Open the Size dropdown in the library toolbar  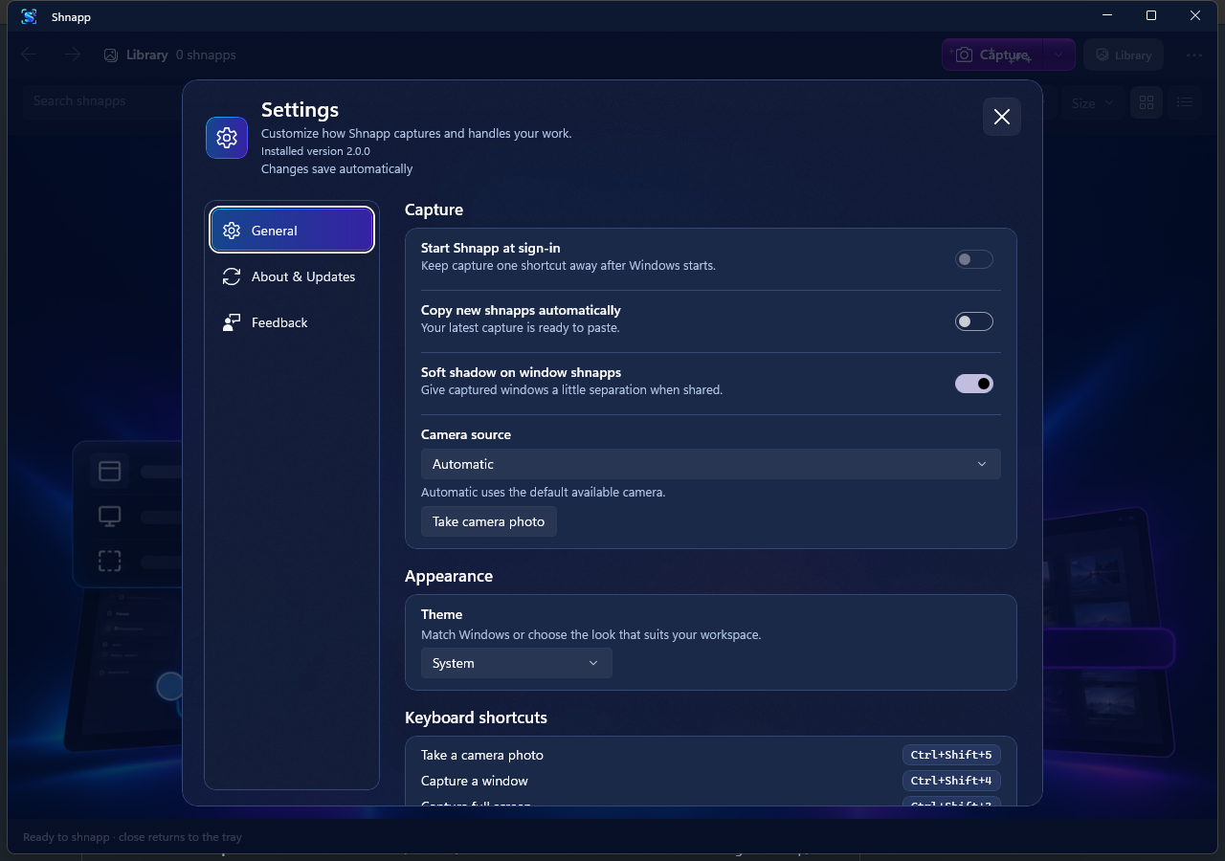pos(1092,102)
